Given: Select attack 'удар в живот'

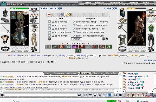Looking at the screenshot, I should click(50, 29).
